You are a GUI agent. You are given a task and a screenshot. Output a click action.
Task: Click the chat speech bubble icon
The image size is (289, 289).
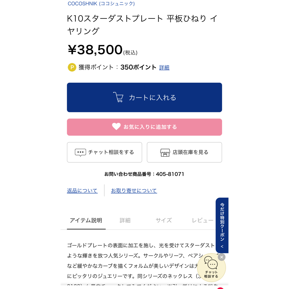tap(80, 153)
